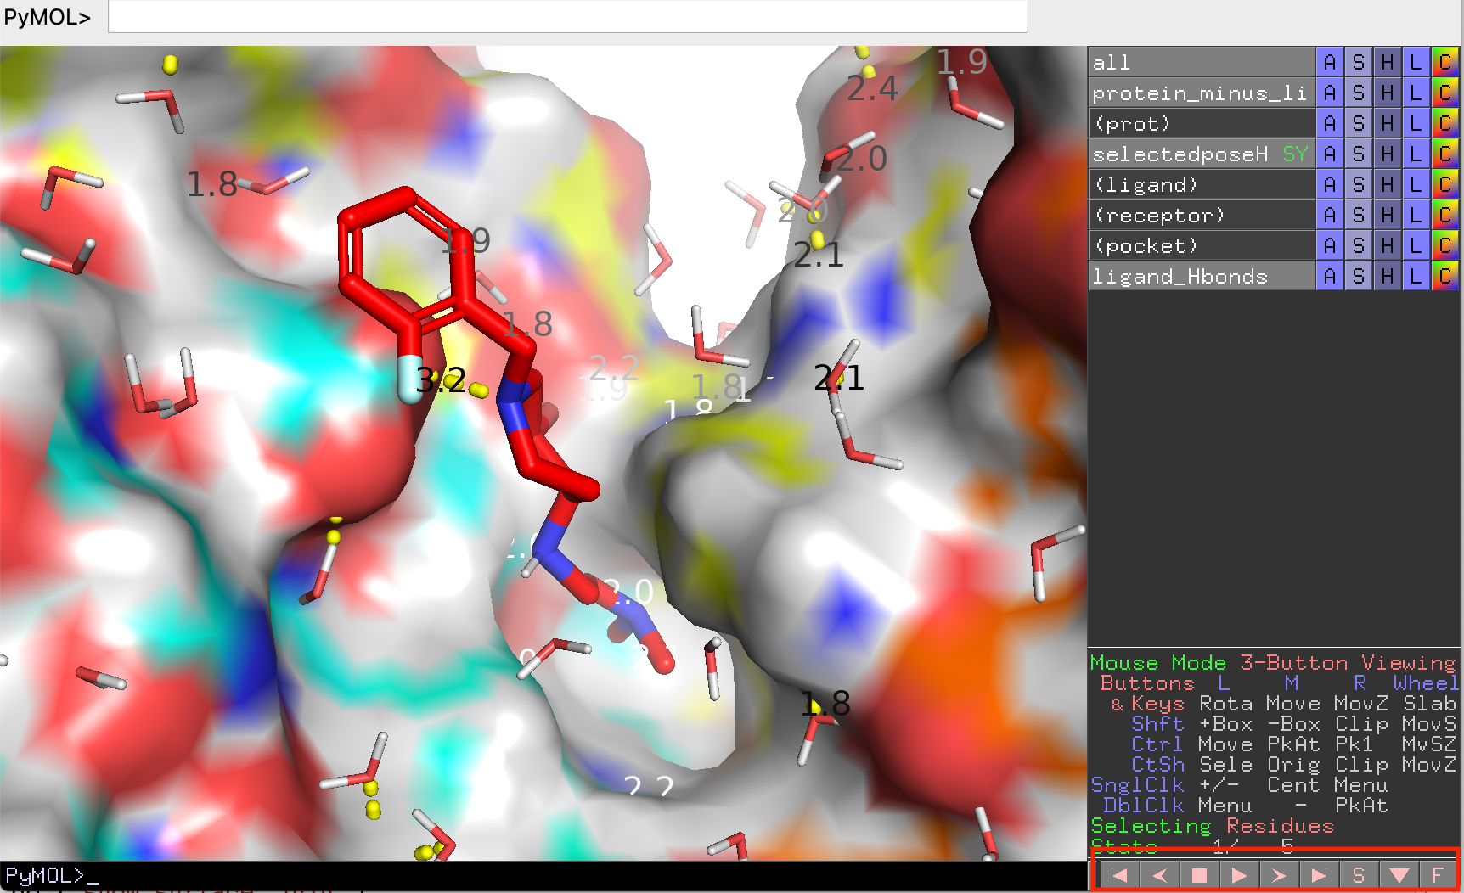Jump to last frame
Screen dimensions: 1464x893
point(1319,875)
